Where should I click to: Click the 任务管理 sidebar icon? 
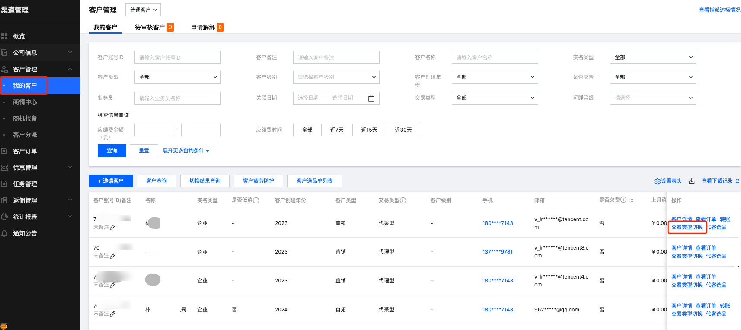pyautogui.click(x=4, y=184)
